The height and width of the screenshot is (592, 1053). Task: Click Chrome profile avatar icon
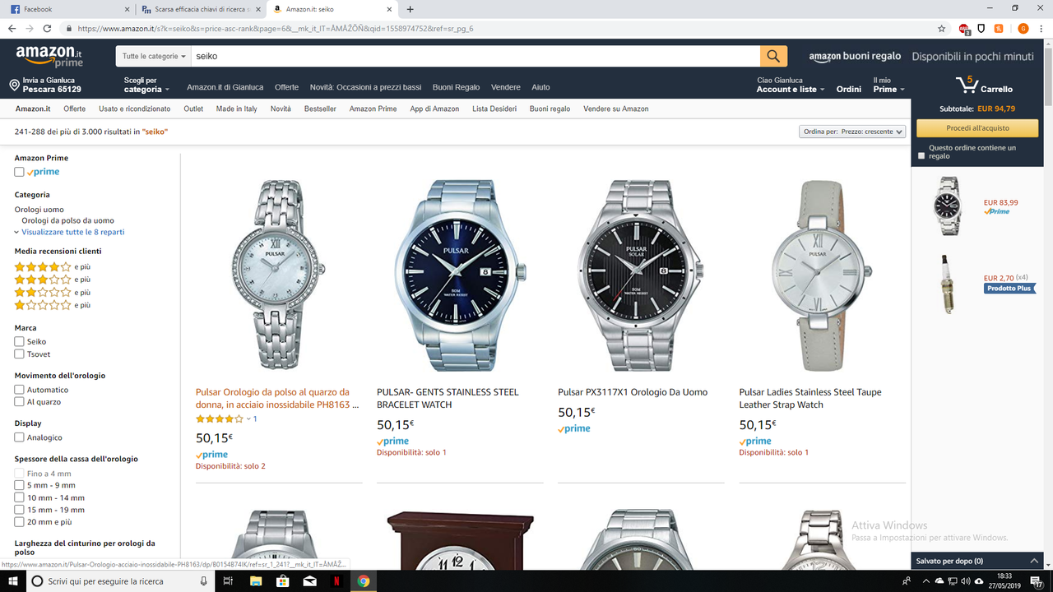coord(1023,28)
